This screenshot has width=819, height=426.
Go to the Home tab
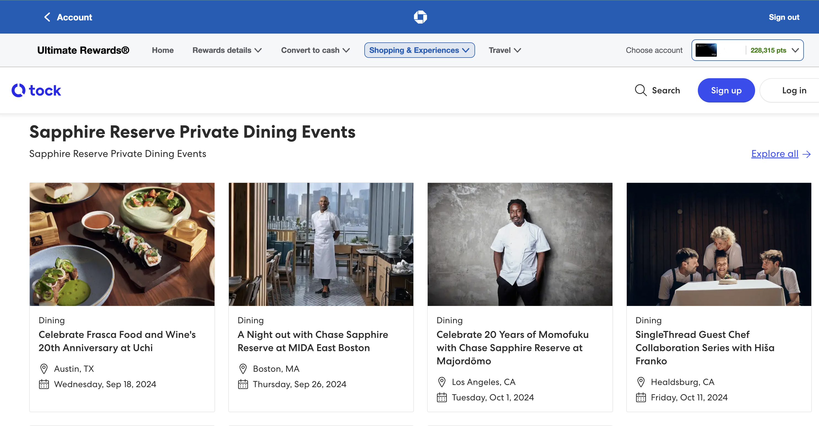(x=162, y=50)
